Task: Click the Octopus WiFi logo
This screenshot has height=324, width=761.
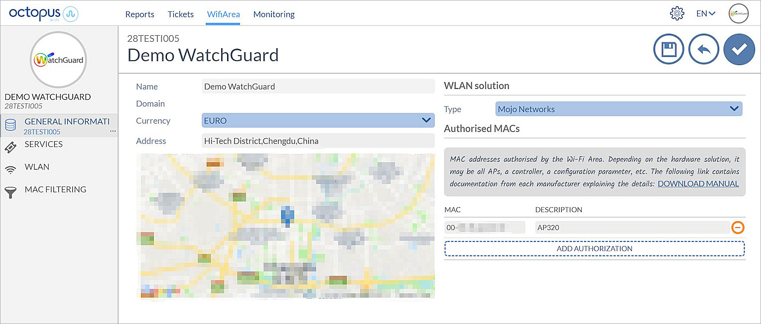Action: [42, 13]
